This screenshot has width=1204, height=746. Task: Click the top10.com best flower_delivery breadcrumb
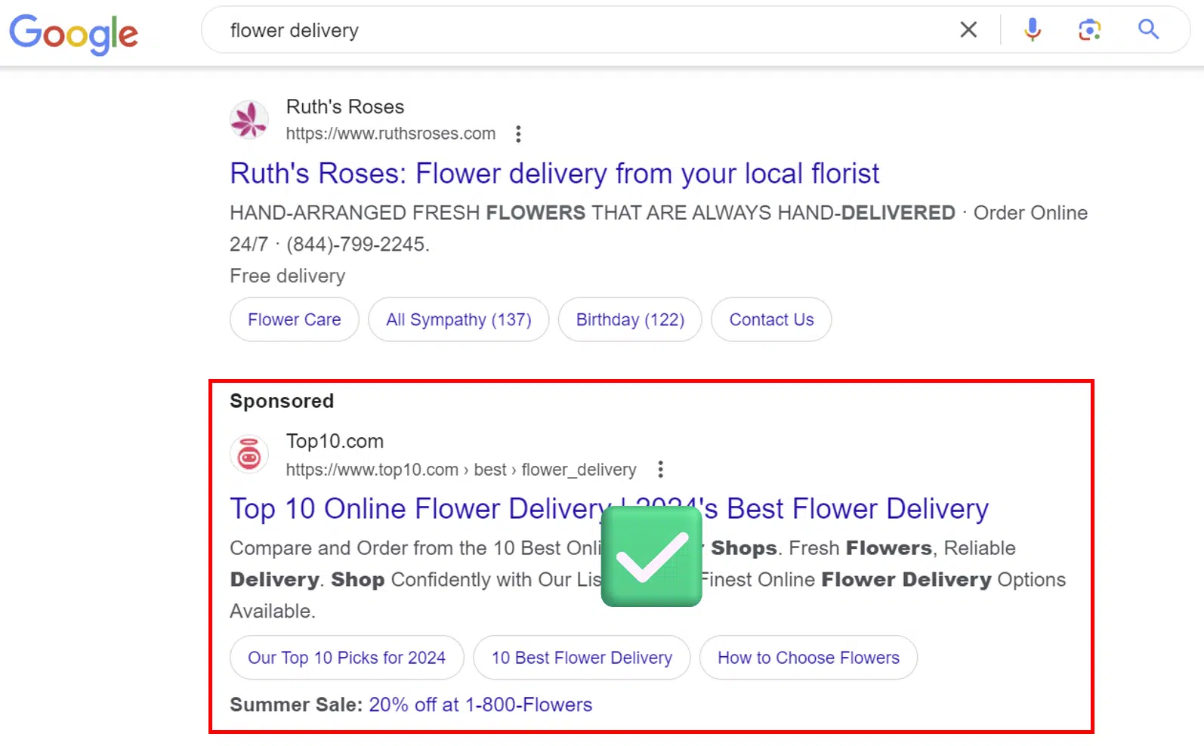click(461, 470)
